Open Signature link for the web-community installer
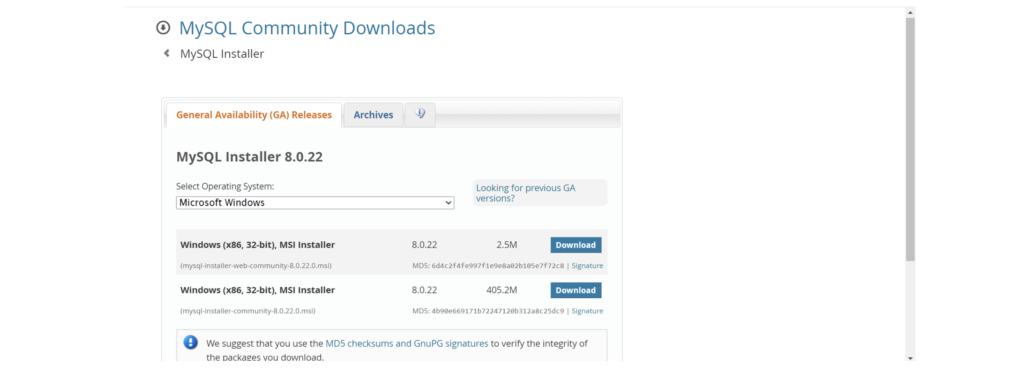This screenshot has height=372, width=1021. click(x=587, y=266)
